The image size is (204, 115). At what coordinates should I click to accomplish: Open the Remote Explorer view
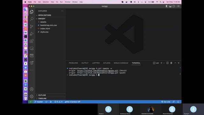click(32, 48)
